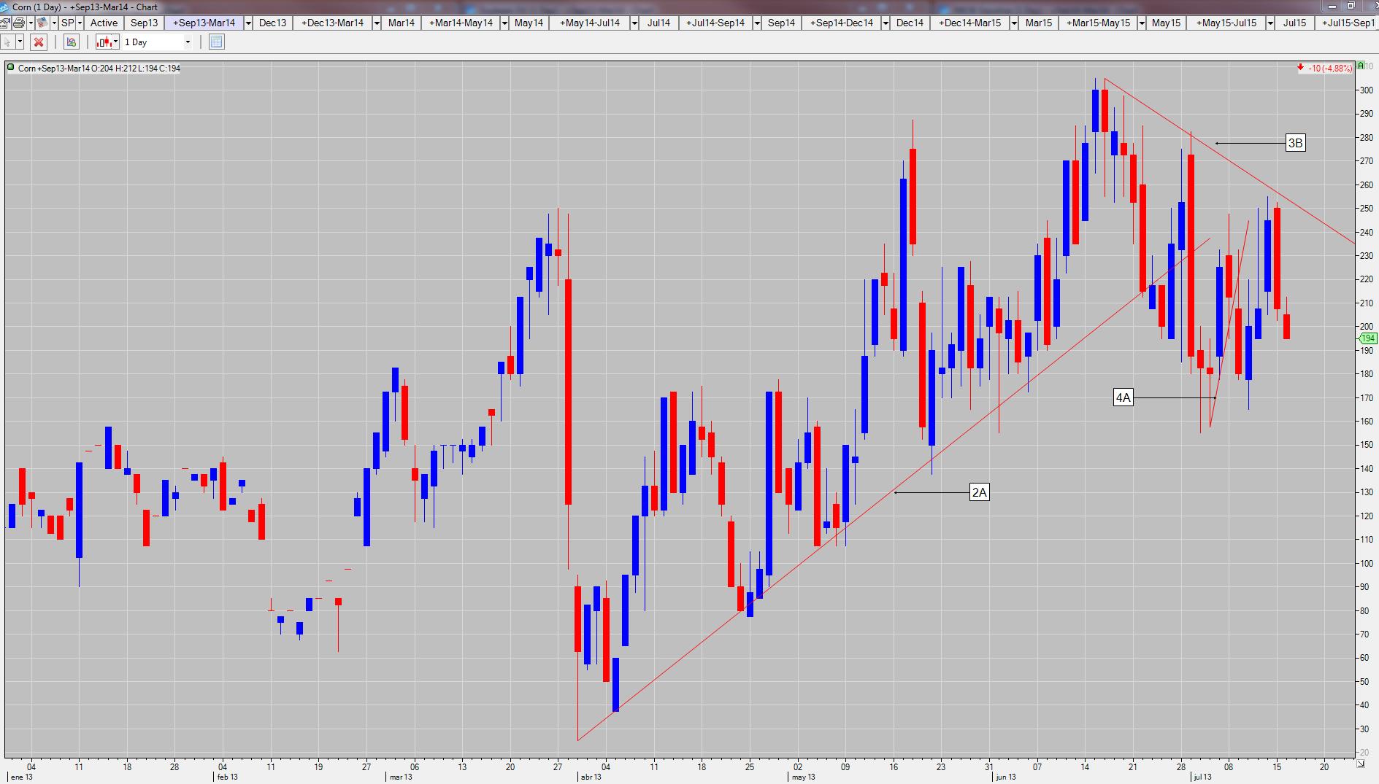Click the data table icon
Image resolution: width=1379 pixels, height=784 pixels.
click(x=217, y=42)
